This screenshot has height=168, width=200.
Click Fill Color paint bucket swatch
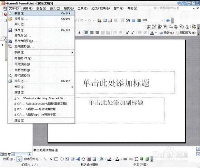[x=102, y=159]
